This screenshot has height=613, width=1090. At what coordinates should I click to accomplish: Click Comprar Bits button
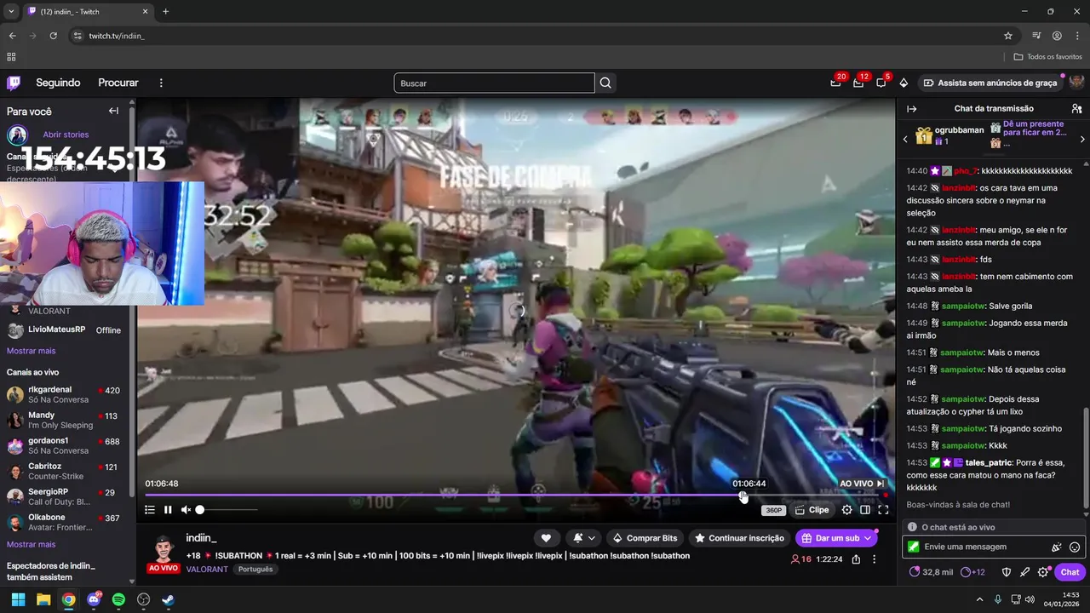pos(645,538)
